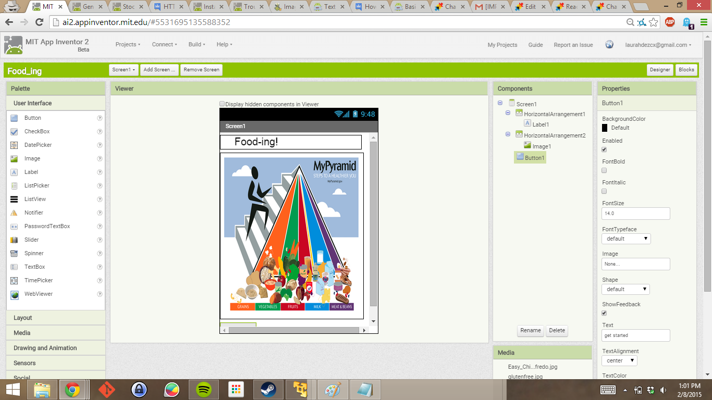Select the Image palette icon

14,159
